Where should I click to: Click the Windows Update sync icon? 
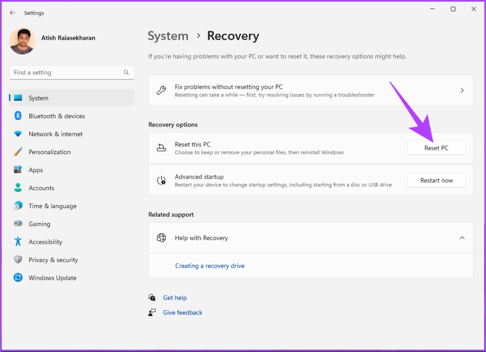pyautogui.click(x=18, y=278)
